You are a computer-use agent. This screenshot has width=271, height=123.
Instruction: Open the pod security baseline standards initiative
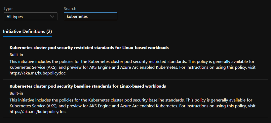(x=88, y=86)
